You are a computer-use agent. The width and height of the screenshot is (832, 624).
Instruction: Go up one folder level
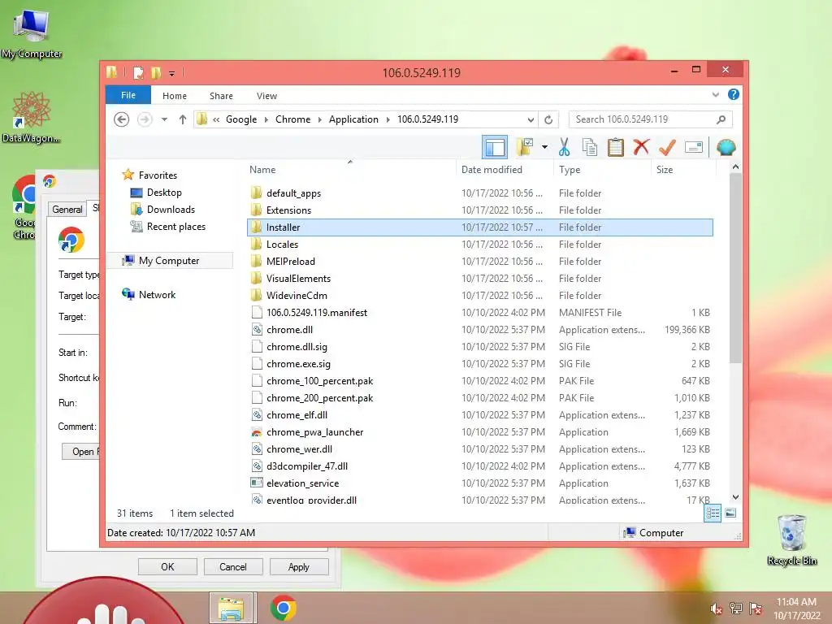(183, 119)
